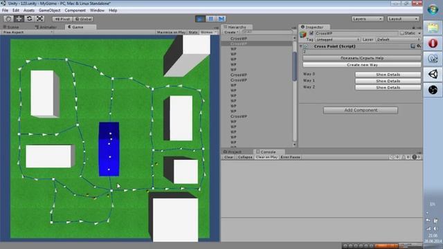Toggle Clear on Play in Console
This screenshot has height=249, width=443.
(x=266, y=157)
